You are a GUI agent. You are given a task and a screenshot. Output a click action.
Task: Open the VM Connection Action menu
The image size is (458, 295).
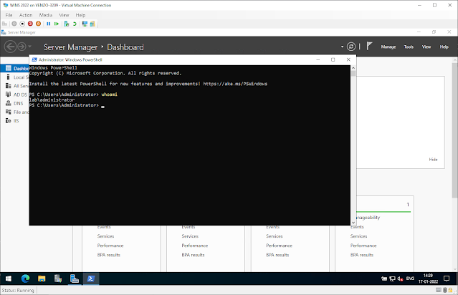coord(26,15)
